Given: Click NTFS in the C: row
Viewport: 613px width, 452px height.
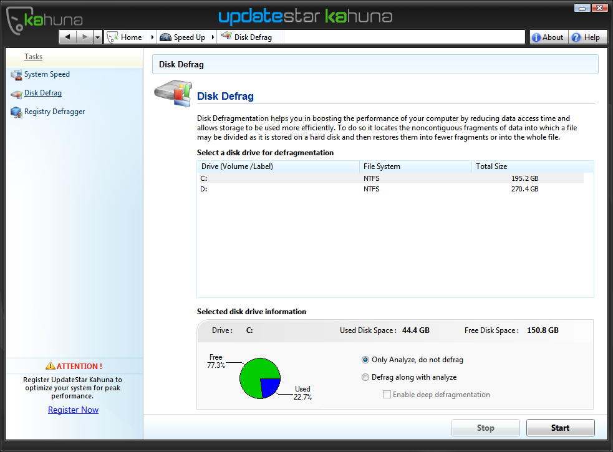Looking at the screenshot, I should pyautogui.click(x=372, y=178).
